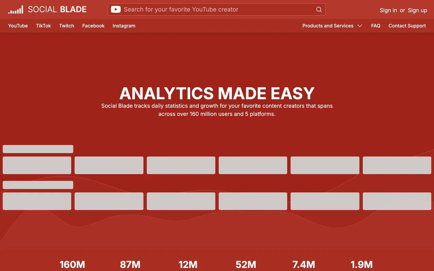Viewport: 434px width, 271px height.
Task: Click the 7.4M statistic
Action: click(304, 265)
